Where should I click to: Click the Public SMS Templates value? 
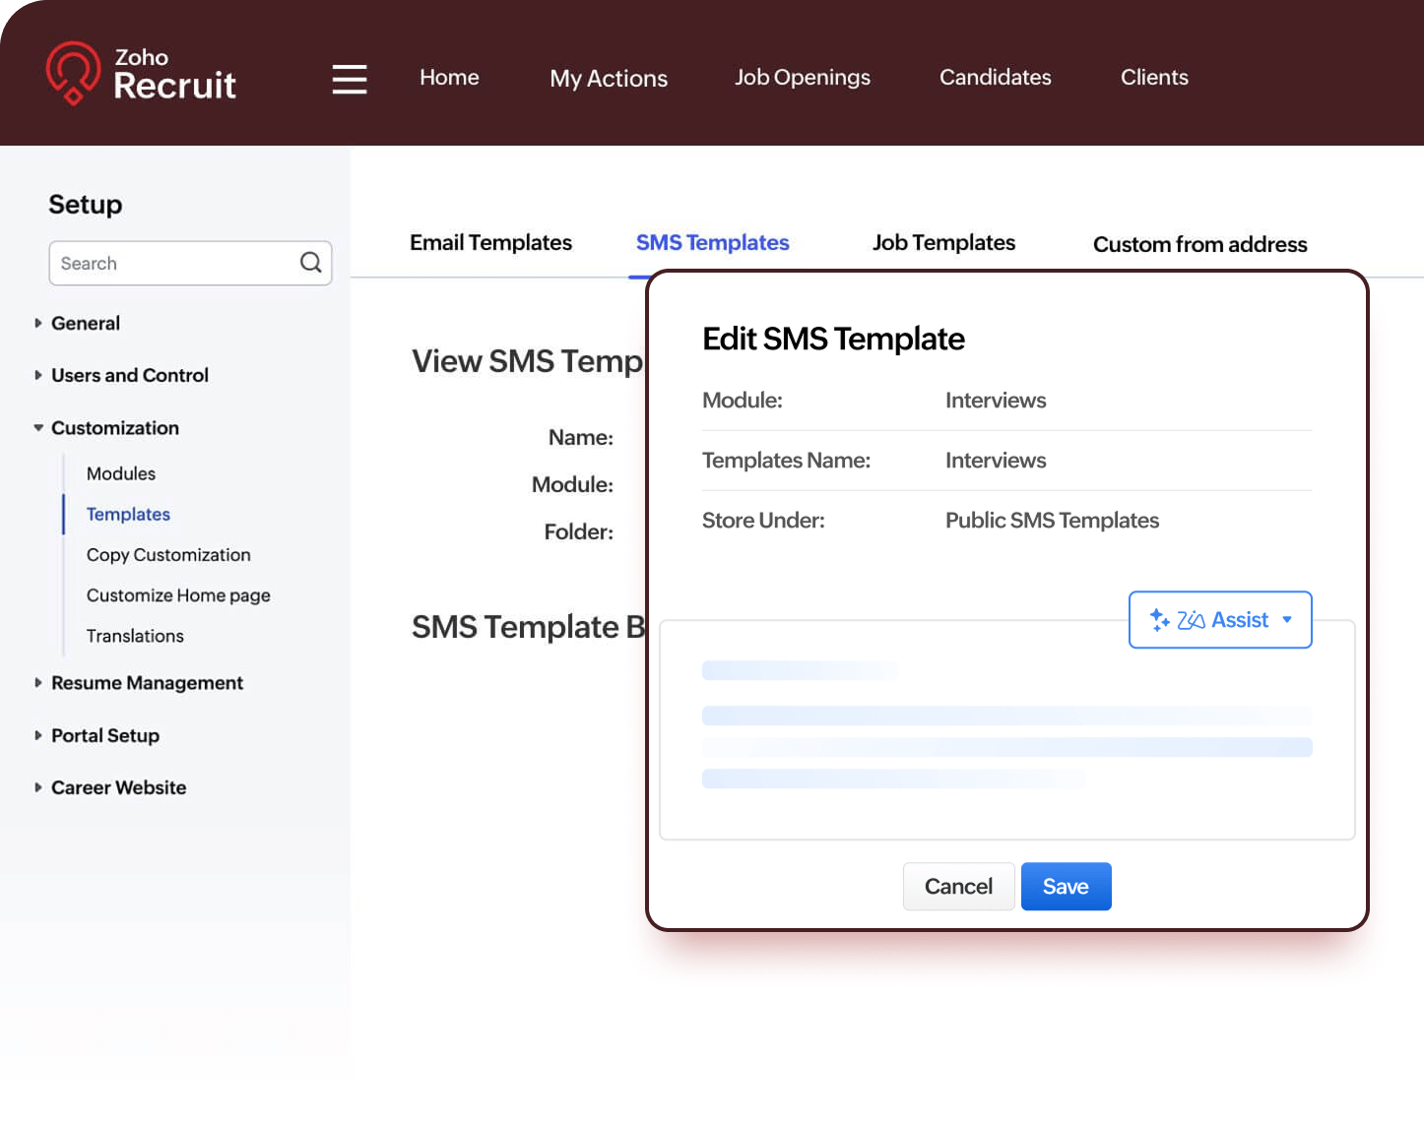pyautogui.click(x=1052, y=520)
